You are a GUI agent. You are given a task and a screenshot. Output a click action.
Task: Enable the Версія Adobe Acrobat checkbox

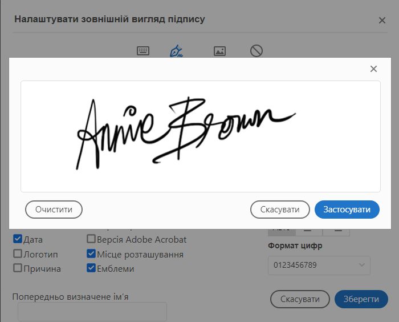91,239
